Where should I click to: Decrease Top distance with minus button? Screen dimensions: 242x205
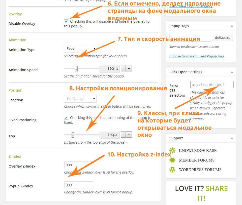pyautogui.click(x=123, y=135)
